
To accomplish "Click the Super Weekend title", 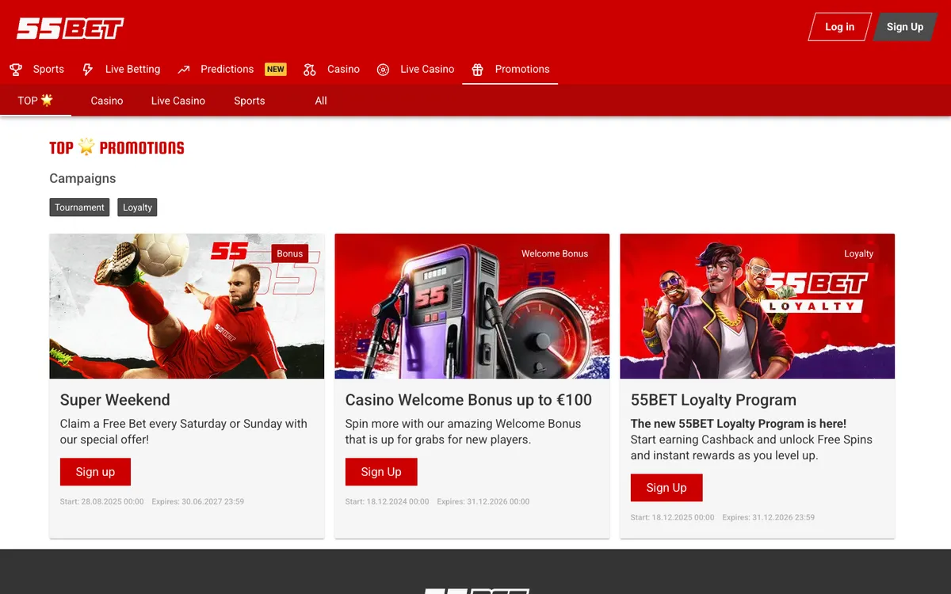I will (115, 400).
